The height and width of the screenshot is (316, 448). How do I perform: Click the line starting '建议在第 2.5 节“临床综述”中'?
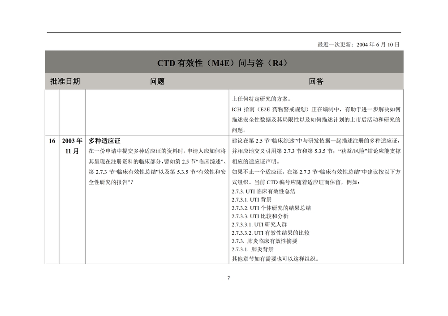pyautogui.click(x=316, y=141)
